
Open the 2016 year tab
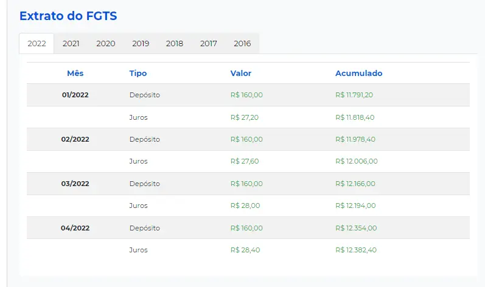(242, 44)
